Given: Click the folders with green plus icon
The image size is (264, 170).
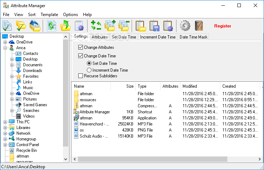Looking at the screenshot, I should coord(110,26).
